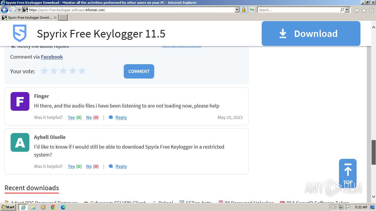Screen dimensions: 376x211
Task: Open the See all comments link
Action: (182, 45)
